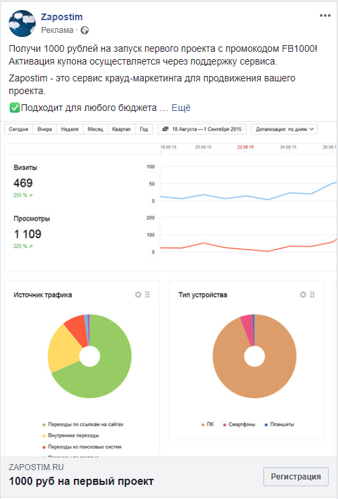Click the ZAPOSTIM.RU domain link

pos(36,467)
